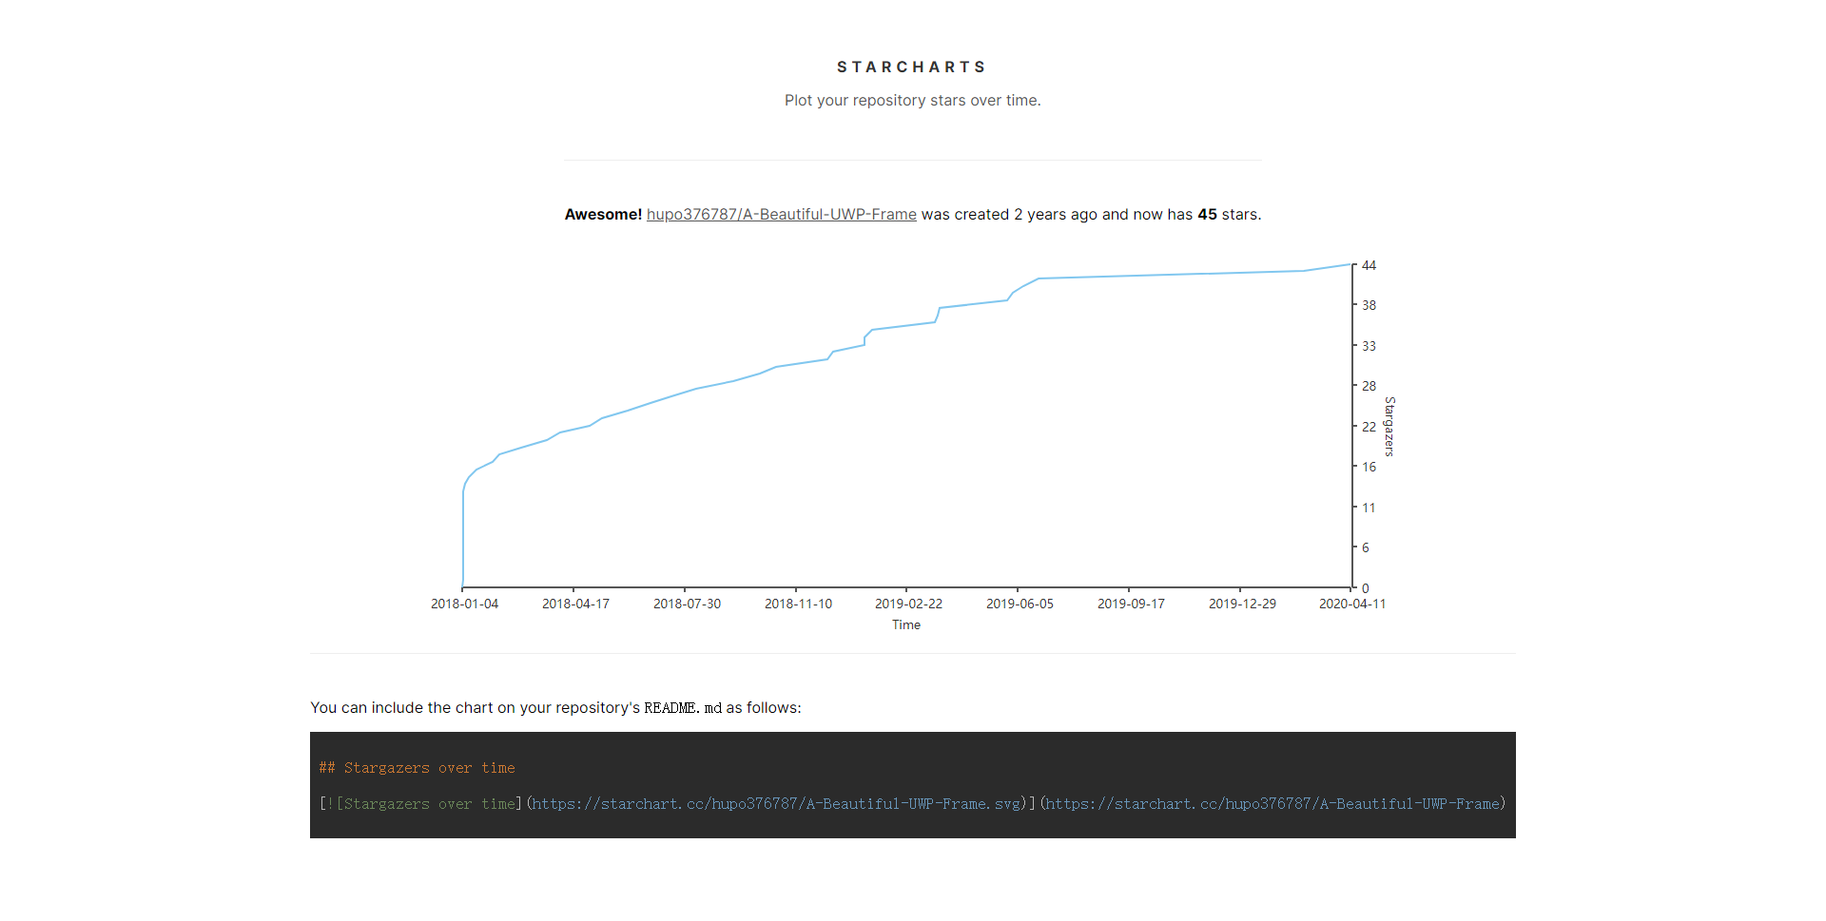Image resolution: width=1826 pixels, height=921 pixels.
Task: Click the 2019-09-17 date label on the x-axis
Action: pyautogui.click(x=1131, y=604)
